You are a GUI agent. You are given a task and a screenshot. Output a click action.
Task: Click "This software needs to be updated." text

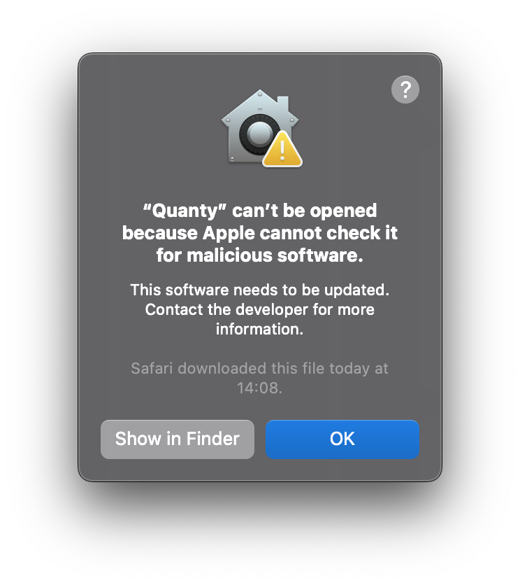(x=260, y=290)
